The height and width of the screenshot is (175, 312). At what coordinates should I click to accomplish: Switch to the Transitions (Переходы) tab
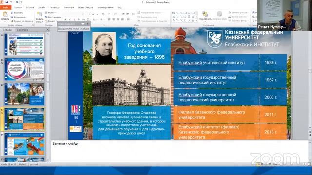55,8
